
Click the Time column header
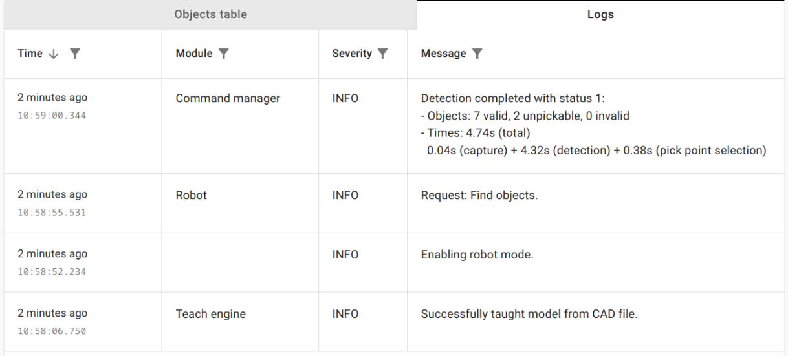[x=30, y=54]
